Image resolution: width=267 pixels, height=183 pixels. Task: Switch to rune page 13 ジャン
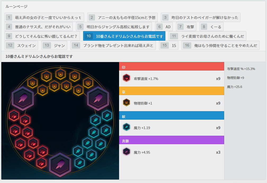[54, 45]
